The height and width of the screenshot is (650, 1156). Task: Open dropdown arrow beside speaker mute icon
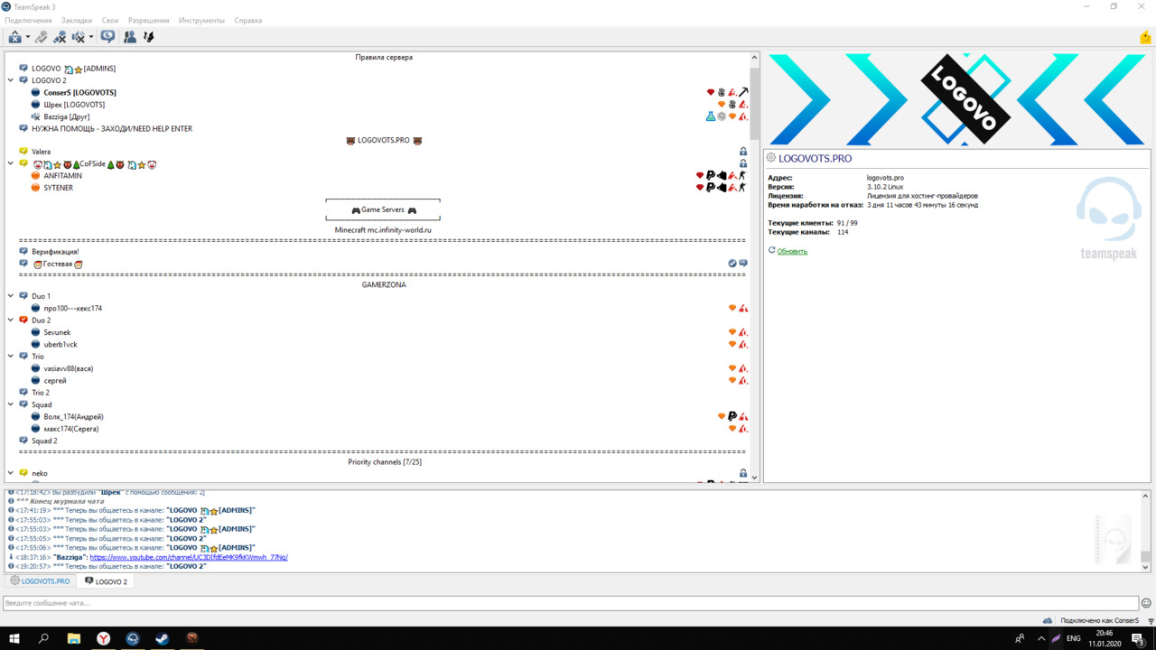coord(91,38)
